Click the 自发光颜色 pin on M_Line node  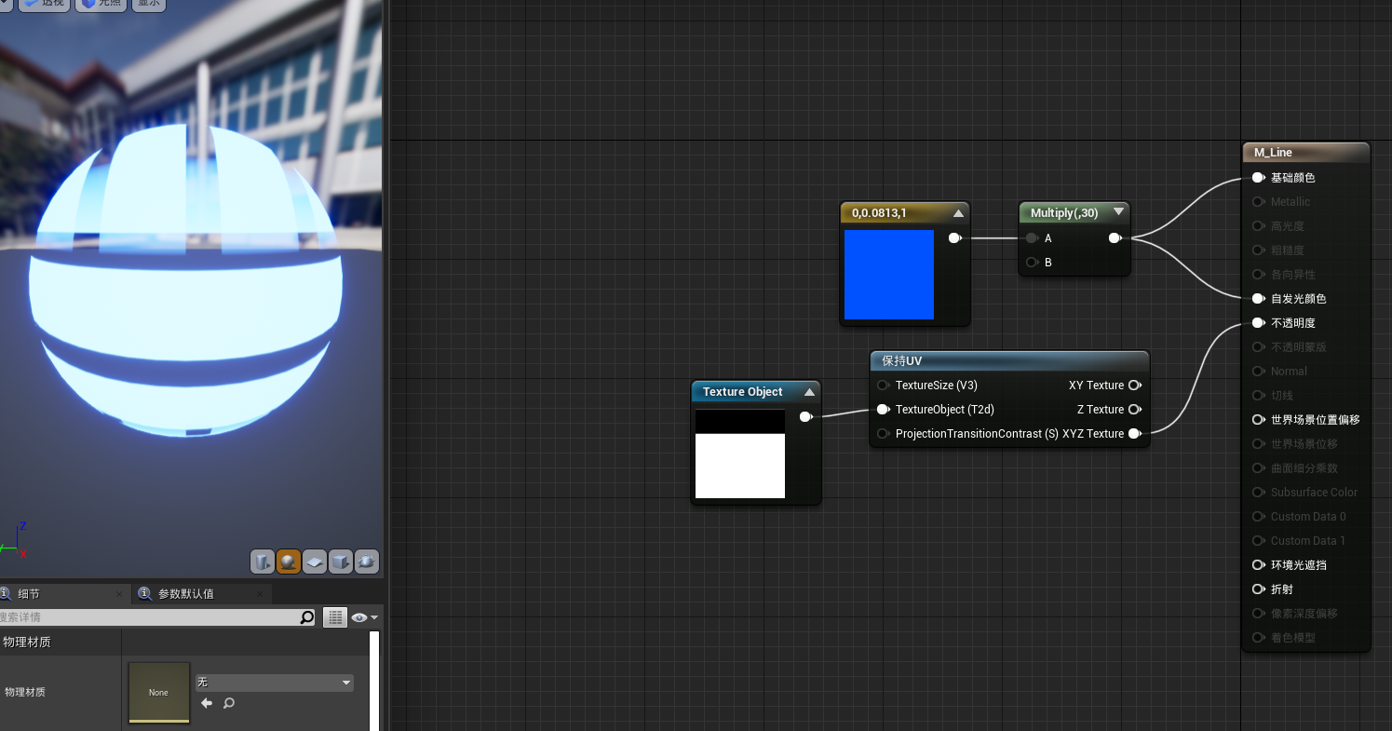[x=1259, y=298]
